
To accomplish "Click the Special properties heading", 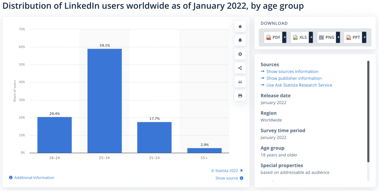I will tap(282, 166).
